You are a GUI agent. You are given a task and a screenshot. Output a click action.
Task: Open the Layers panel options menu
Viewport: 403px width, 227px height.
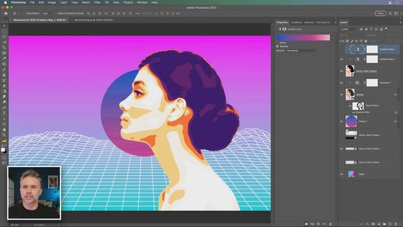click(x=400, y=23)
